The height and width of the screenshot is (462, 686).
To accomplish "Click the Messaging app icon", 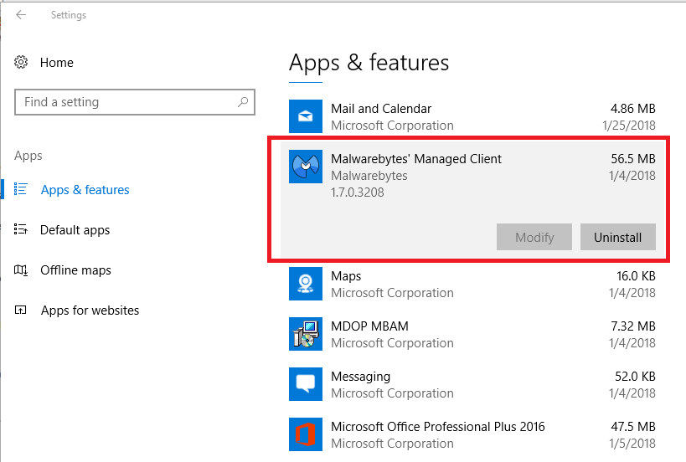I will (306, 384).
